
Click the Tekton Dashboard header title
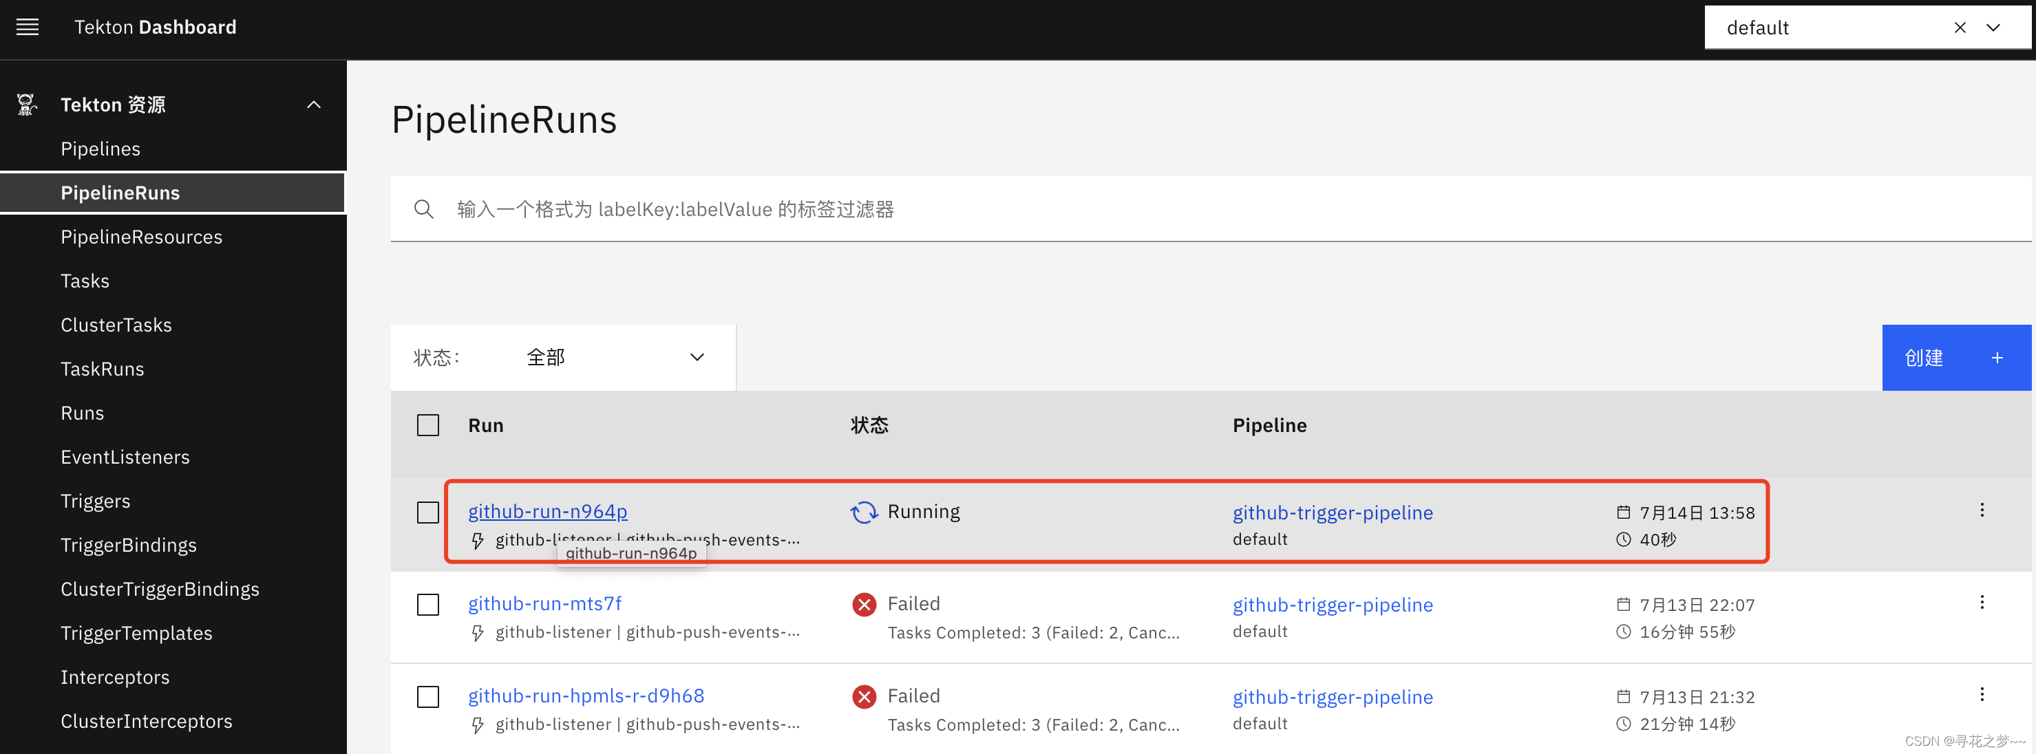(155, 28)
